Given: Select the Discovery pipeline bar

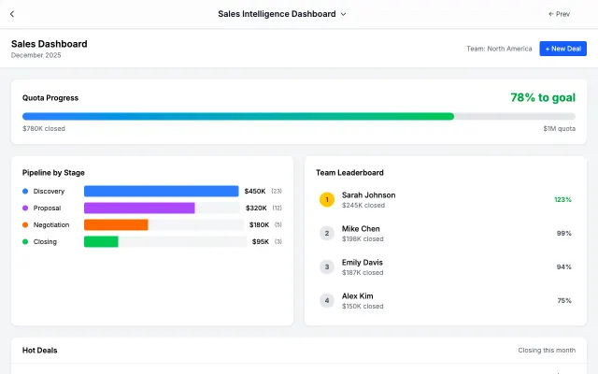Looking at the screenshot, I should point(162,191).
